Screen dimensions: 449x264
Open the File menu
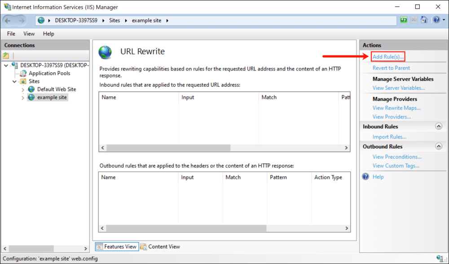click(x=10, y=34)
